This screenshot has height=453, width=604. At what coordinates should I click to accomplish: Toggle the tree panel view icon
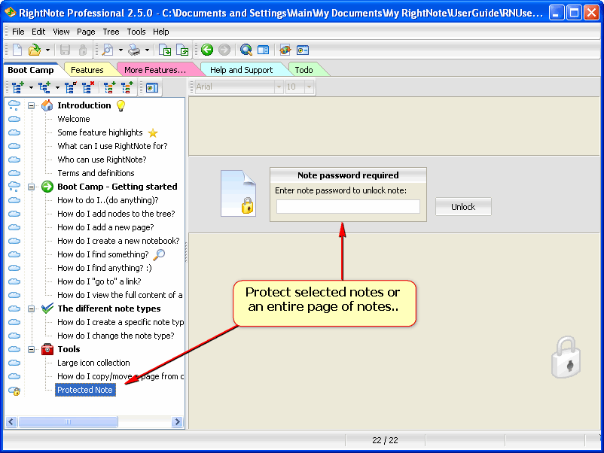click(x=152, y=88)
